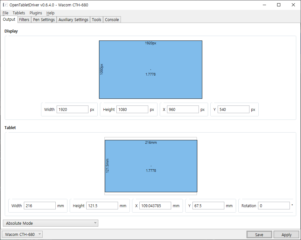This screenshot has height=240, width=301.
Task: Expand the Absolute Mode output dropdown
Action: coord(51,223)
